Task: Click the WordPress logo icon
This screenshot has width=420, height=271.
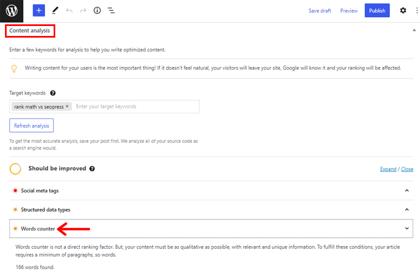Action: click(12, 11)
